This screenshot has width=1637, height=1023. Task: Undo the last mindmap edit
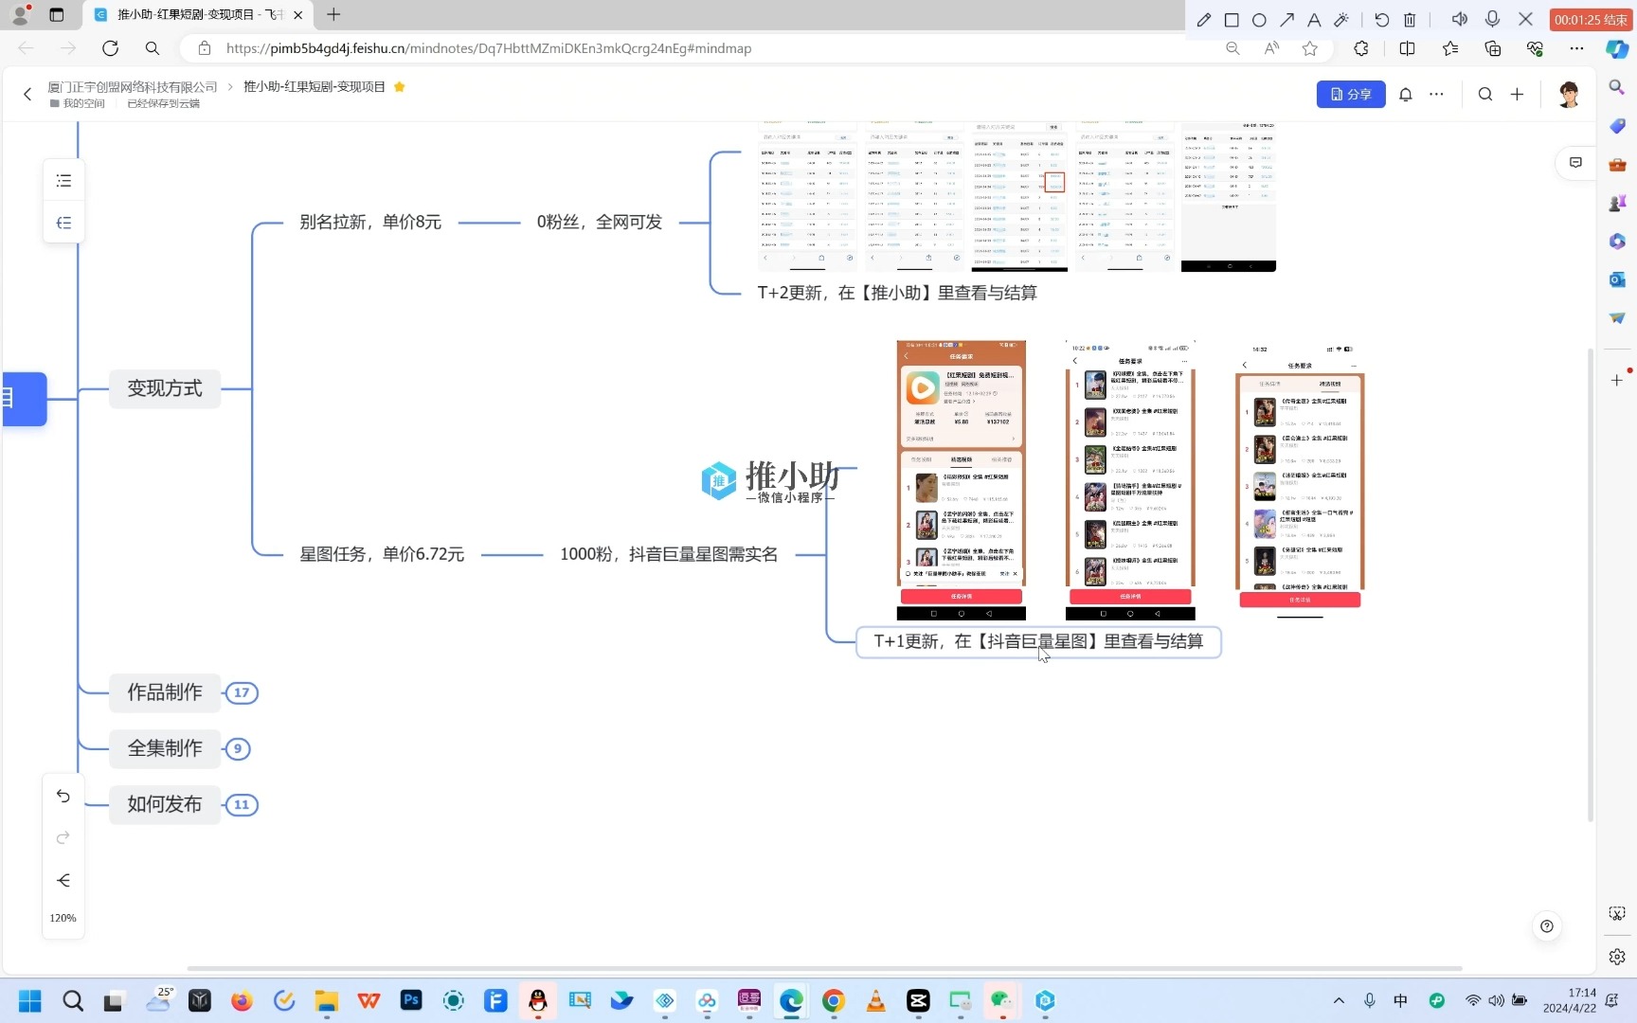[x=63, y=796]
